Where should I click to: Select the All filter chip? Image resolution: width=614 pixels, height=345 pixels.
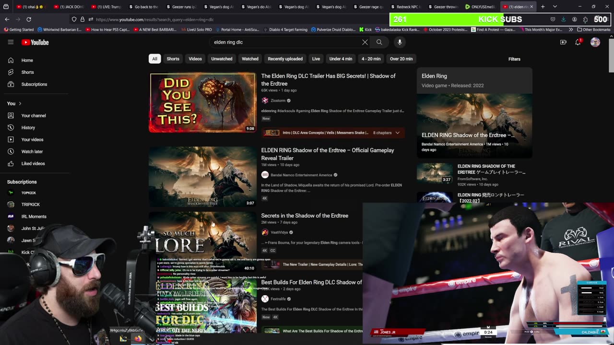point(154,59)
